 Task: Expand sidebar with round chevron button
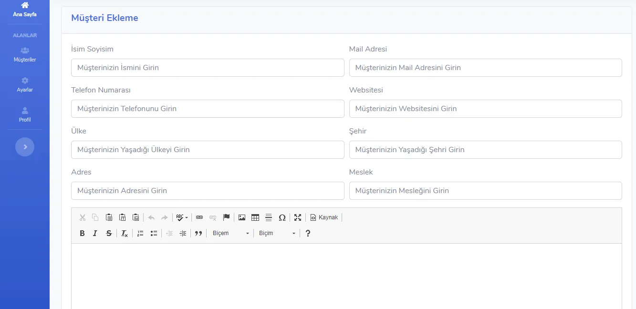pyautogui.click(x=25, y=147)
